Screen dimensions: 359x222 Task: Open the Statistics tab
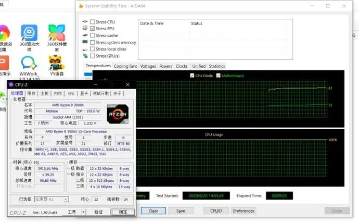pyautogui.click(x=217, y=66)
